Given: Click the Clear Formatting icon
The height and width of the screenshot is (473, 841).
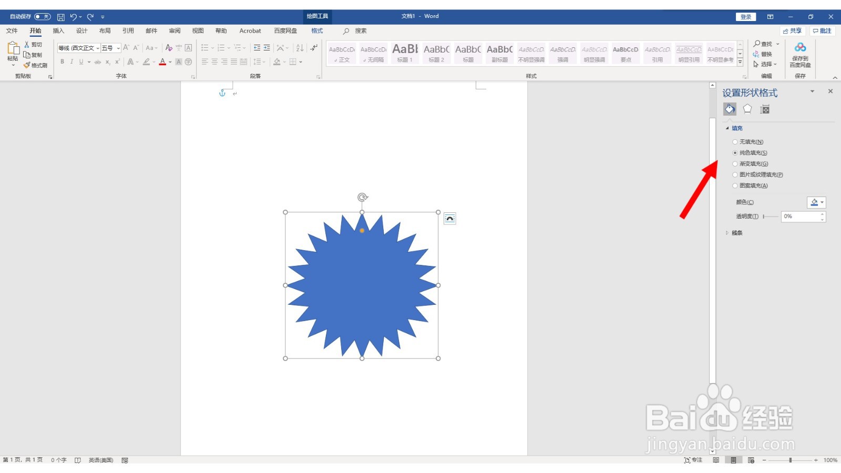Looking at the screenshot, I should 169,48.
